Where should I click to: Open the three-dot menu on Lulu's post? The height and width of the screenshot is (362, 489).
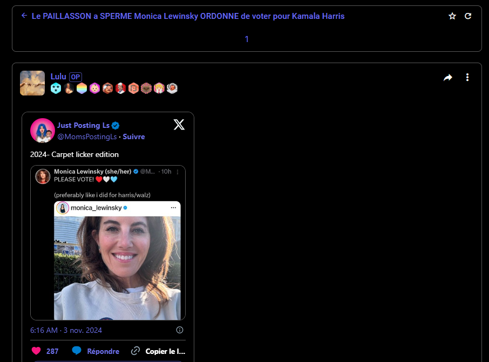coord(467,78)
